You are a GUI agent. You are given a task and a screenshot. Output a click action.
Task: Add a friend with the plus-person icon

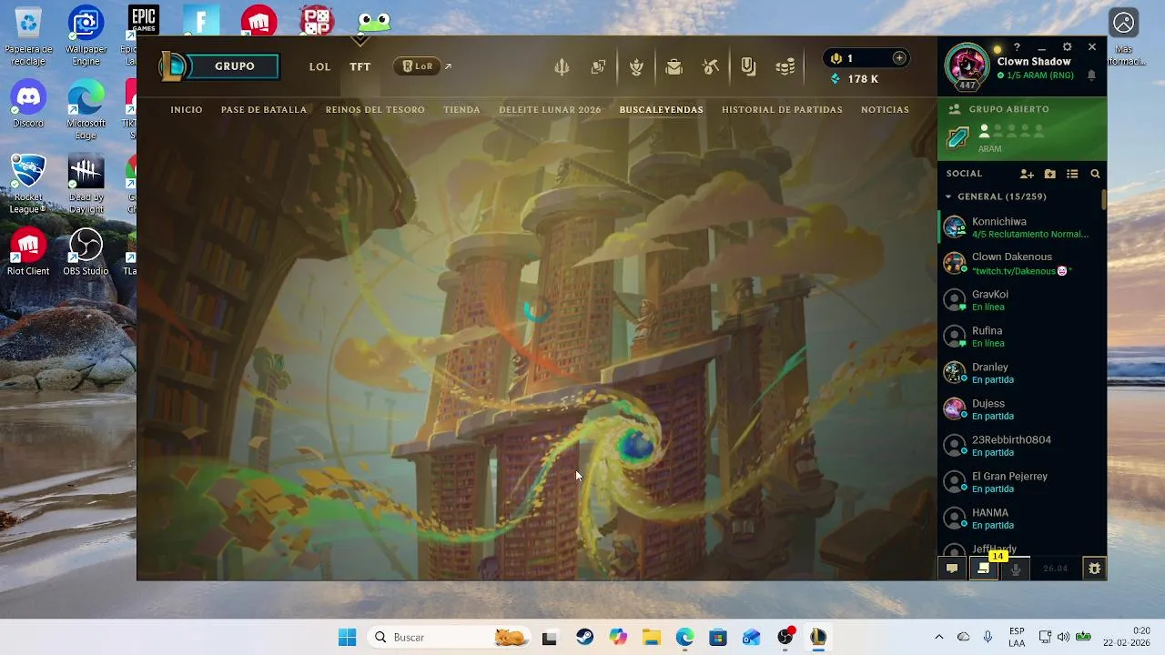1027,174
